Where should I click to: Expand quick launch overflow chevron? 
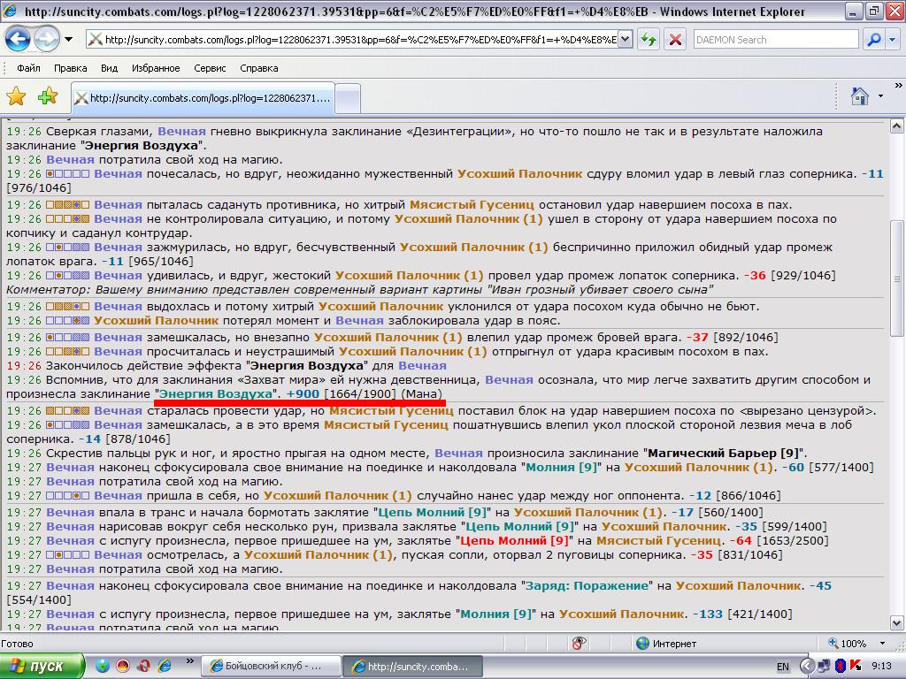point(190,661)
